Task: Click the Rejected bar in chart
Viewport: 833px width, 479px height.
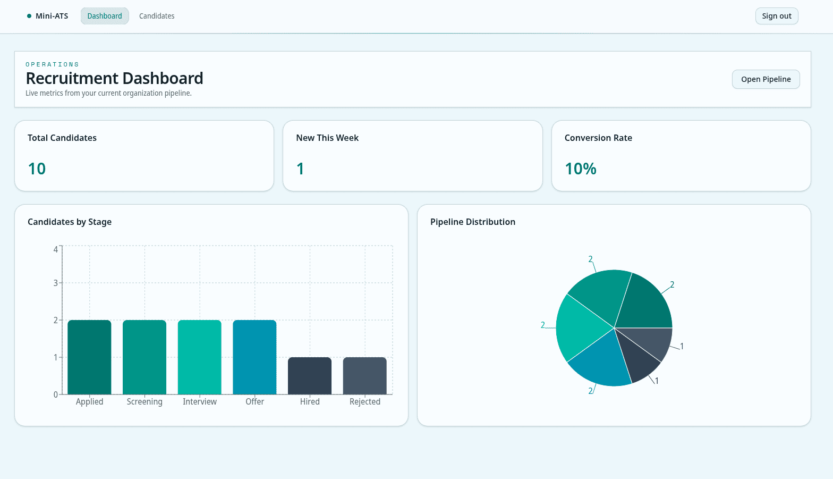Action: click(x=365, y=376)
